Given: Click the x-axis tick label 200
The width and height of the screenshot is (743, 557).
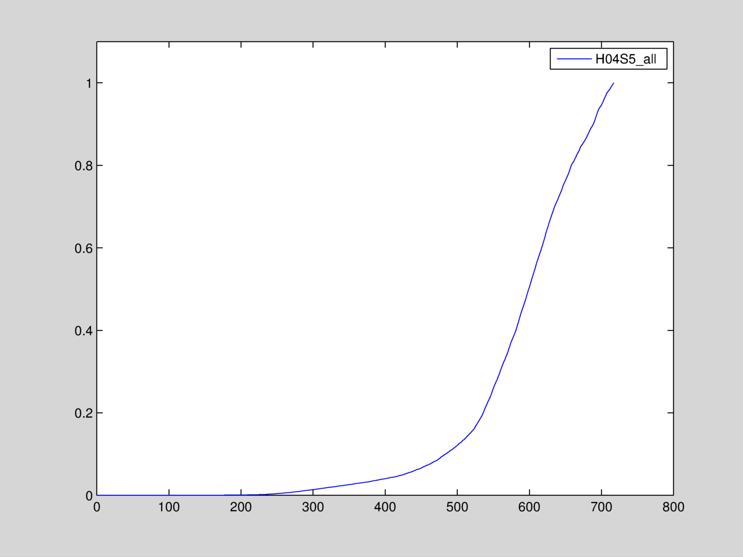Looking at the screenshot, I should point(241,507).
